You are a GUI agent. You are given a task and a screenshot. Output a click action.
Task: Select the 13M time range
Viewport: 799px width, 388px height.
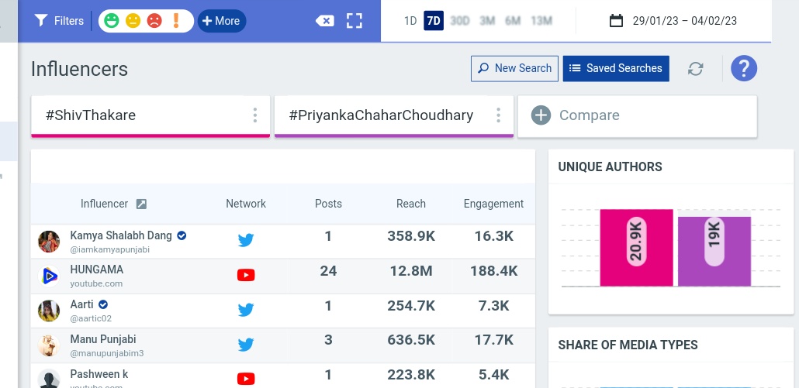coord(541,21)
